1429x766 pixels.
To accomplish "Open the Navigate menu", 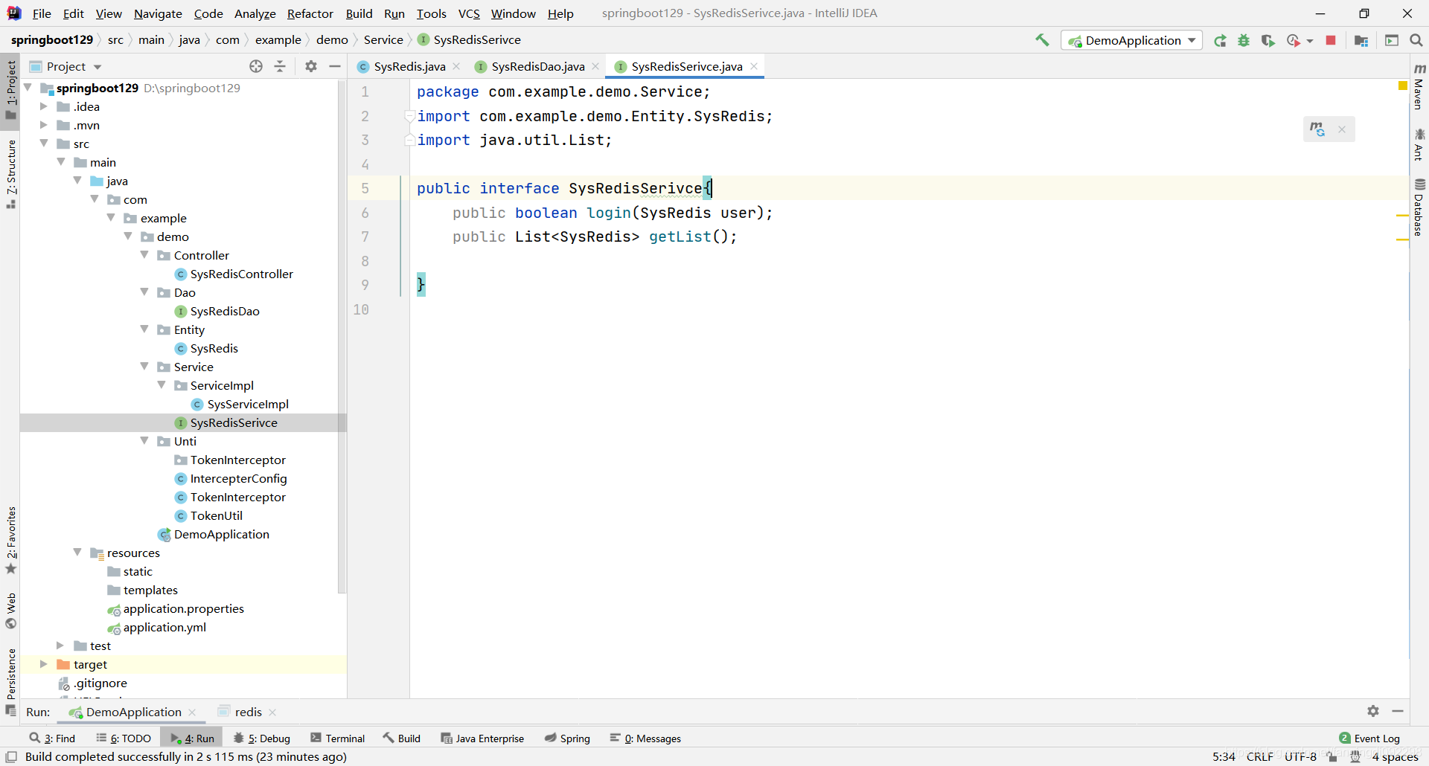I will click(158, 13).
